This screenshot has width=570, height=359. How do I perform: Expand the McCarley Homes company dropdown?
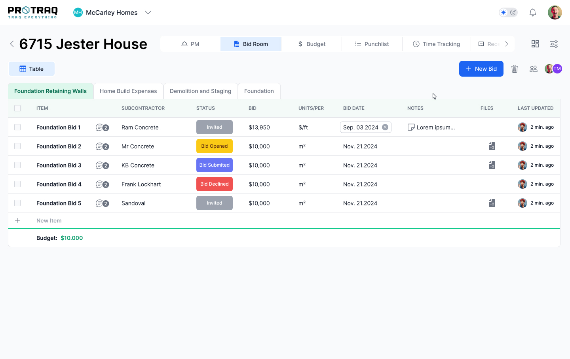tap(148, 13)
